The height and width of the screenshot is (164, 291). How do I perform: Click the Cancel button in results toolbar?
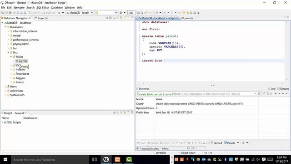[153, 143]
